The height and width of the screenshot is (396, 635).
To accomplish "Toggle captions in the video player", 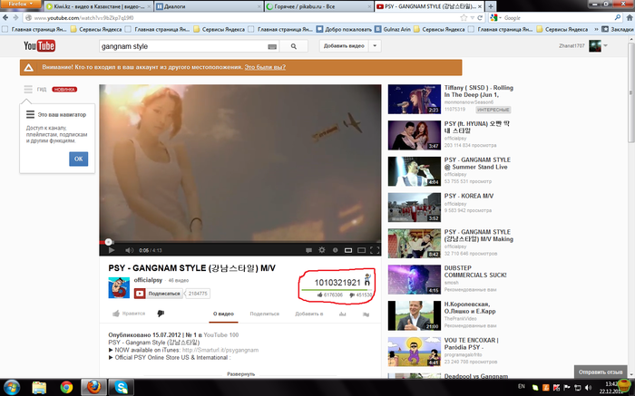I will tap(308, 250).
